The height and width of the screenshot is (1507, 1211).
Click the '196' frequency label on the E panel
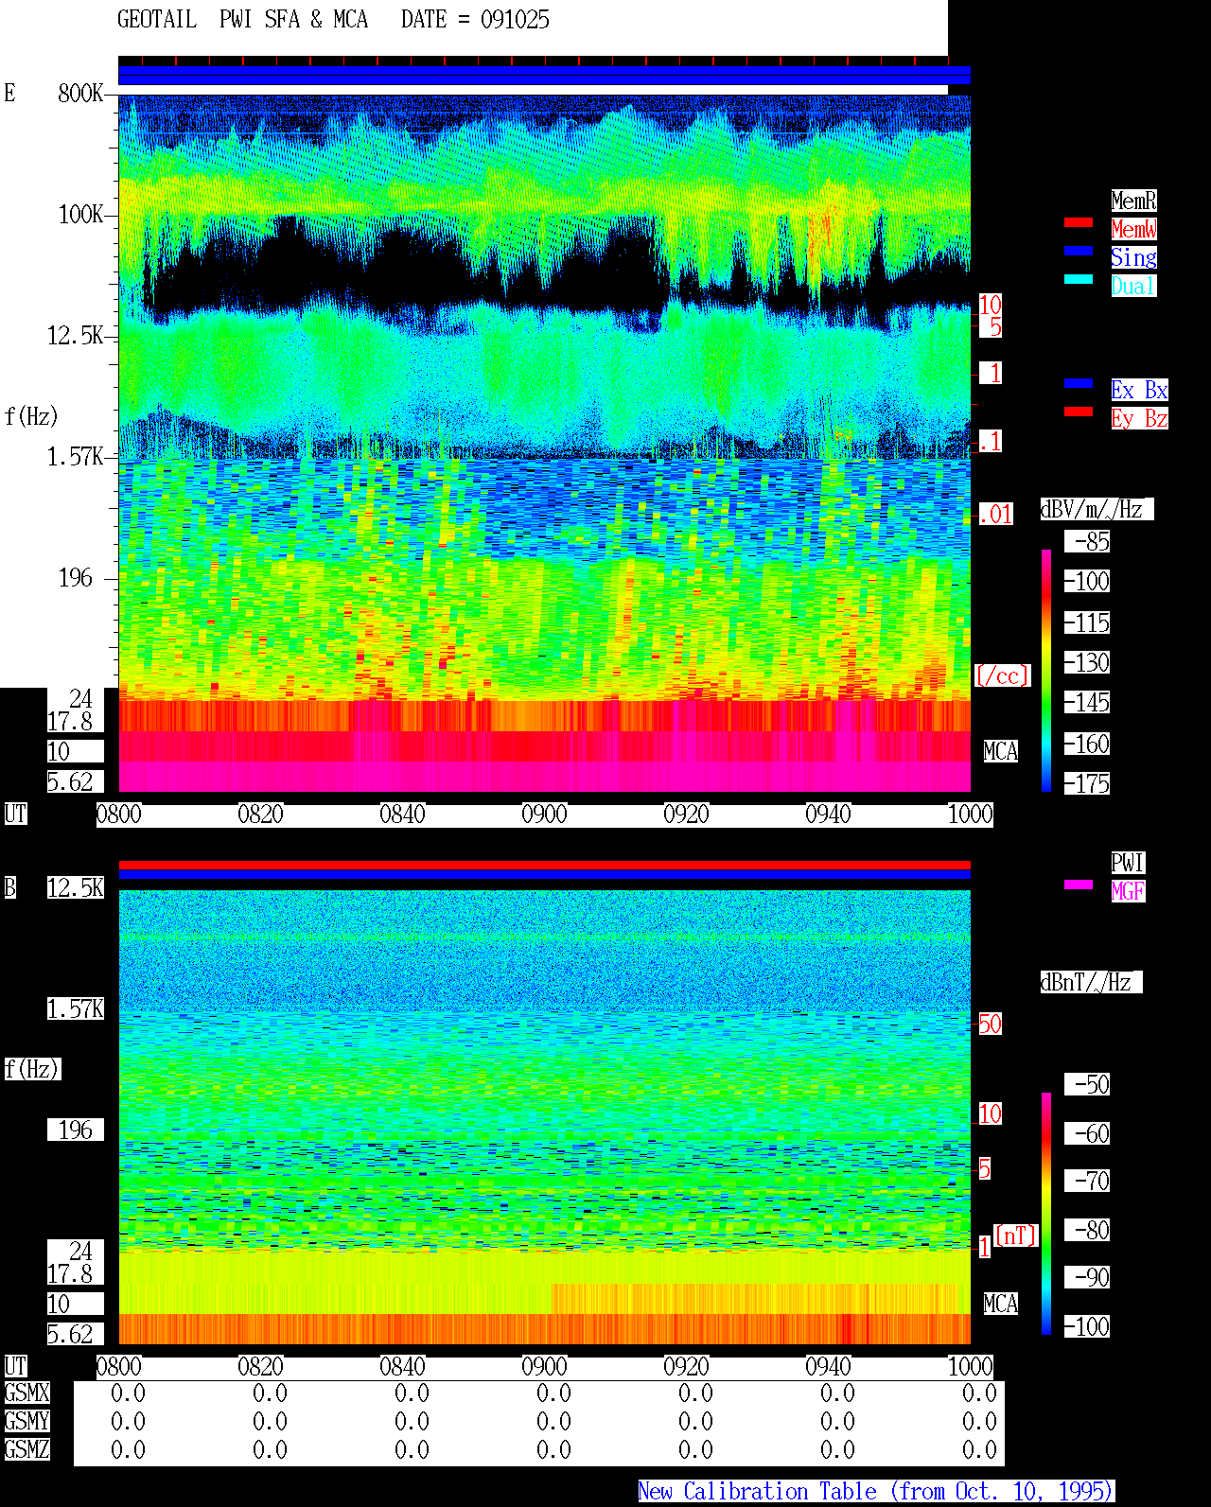76,577
